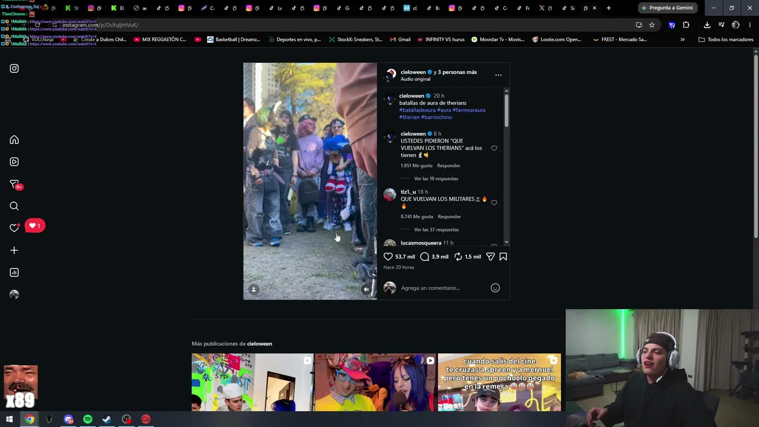Open more options for the post

tap(498, 75)
